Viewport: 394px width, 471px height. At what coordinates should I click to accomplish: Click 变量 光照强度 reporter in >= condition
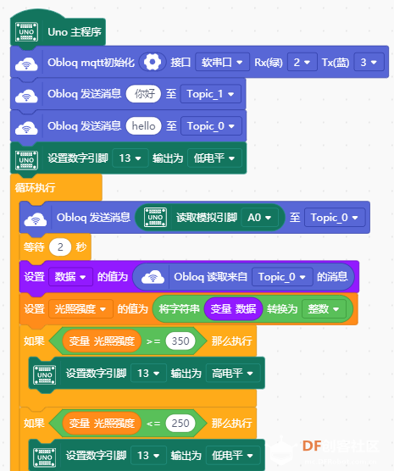(x=102, y=341)
